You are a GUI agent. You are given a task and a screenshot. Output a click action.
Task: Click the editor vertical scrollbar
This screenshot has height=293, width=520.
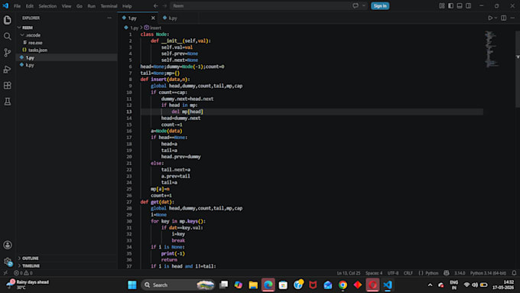pyautogui.click(x=518, y=69)
